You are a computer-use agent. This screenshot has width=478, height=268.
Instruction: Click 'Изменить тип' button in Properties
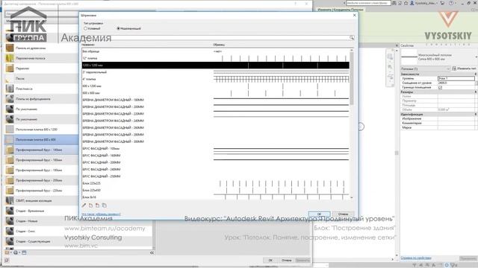(465, 68)
